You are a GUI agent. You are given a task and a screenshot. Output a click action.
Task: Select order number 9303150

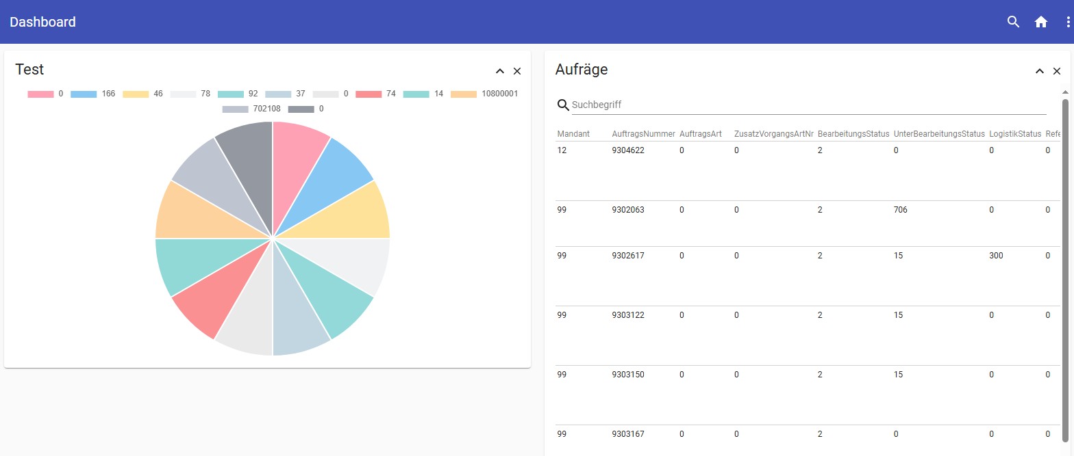coord(628,375)
